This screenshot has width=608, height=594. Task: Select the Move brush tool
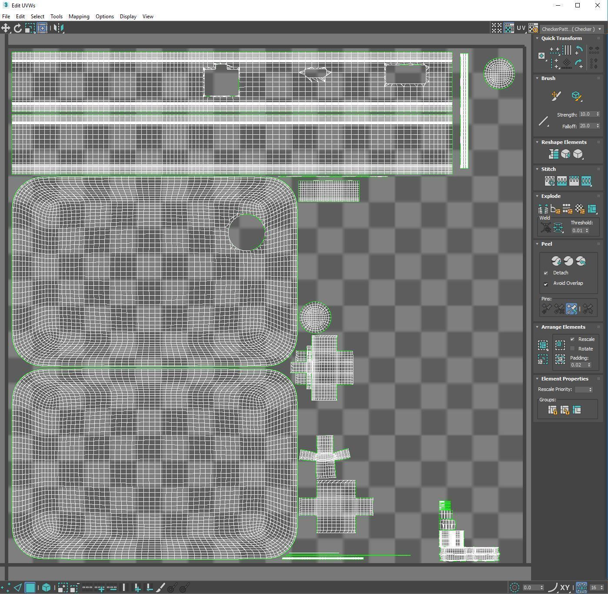point(556,96)
